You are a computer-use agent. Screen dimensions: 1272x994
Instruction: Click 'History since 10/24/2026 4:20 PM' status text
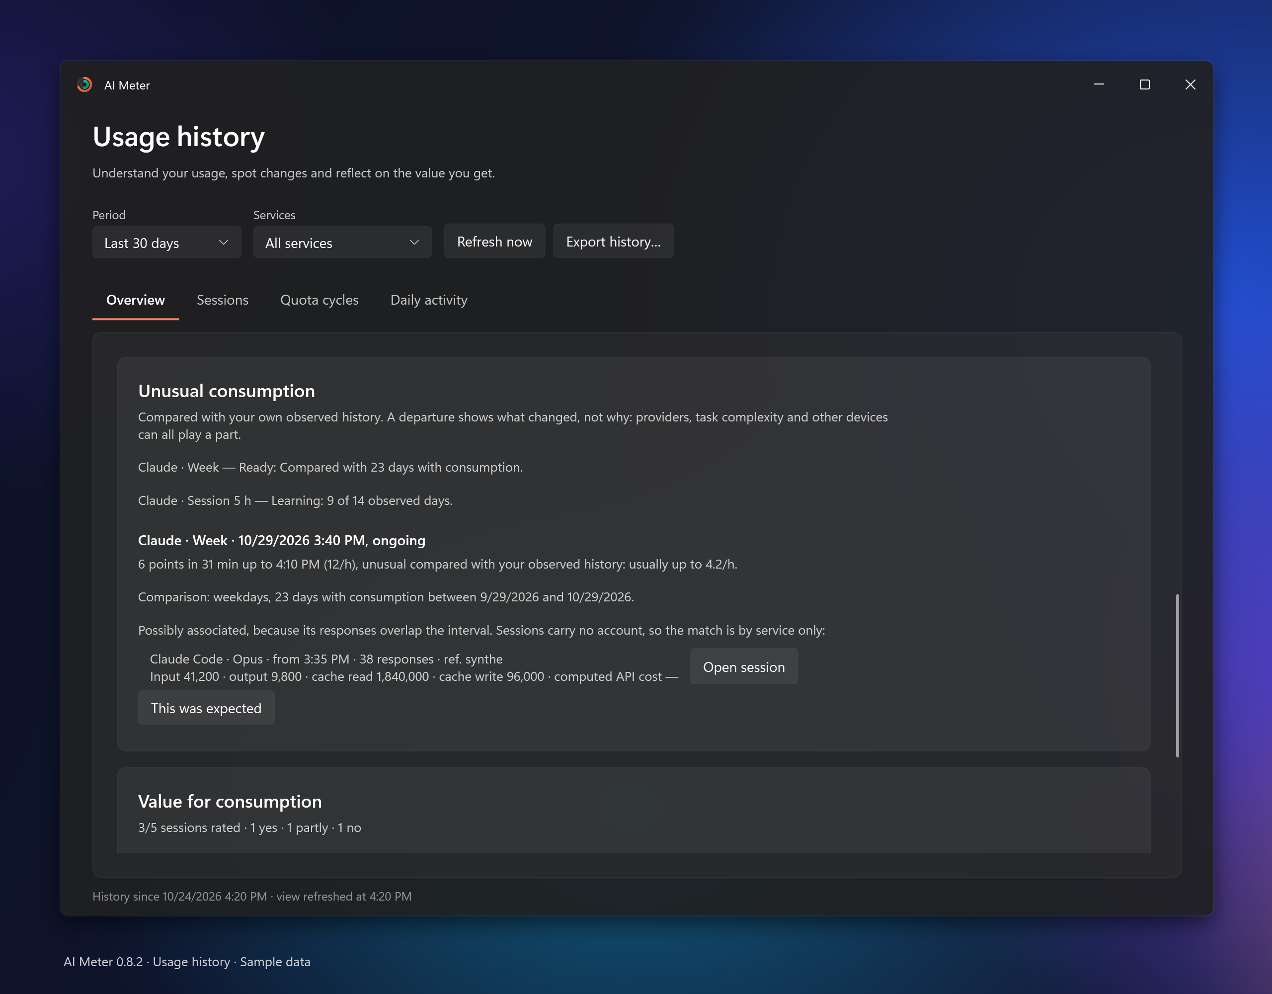(251, 896)
